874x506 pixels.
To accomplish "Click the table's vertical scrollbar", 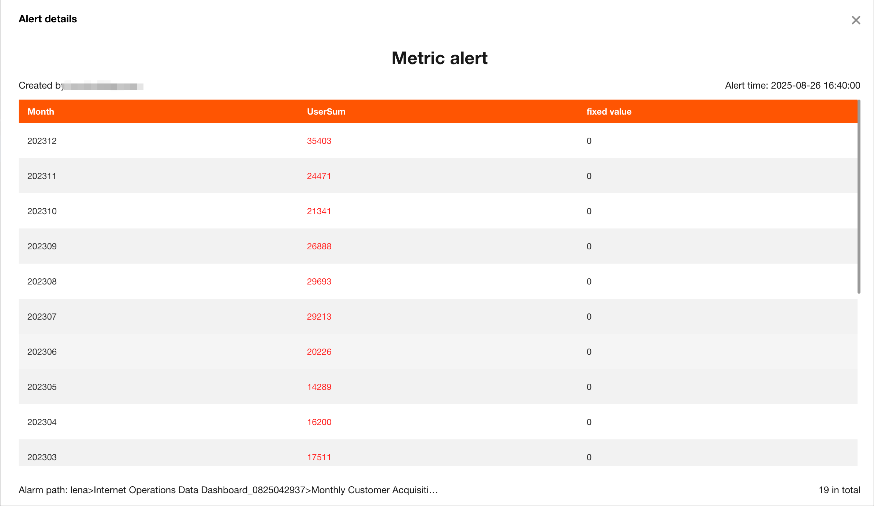I will coord(859,197).
